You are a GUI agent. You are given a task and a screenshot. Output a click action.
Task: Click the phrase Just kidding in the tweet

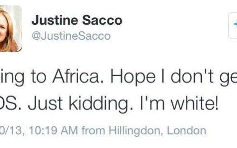80,104
